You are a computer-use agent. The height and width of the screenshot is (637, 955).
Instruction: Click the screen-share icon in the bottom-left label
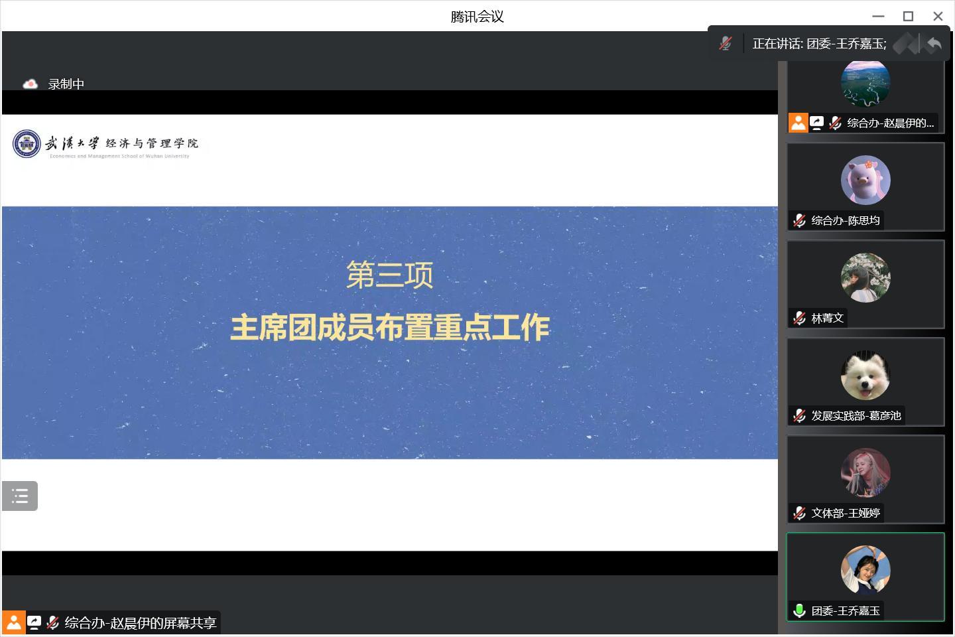point(34,622)
